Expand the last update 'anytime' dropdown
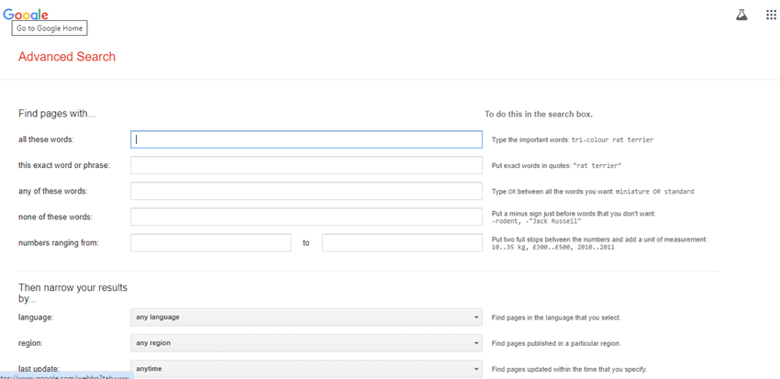Image resolution: width=780 pixels, height=379 pixels. (x=306, y=369)
